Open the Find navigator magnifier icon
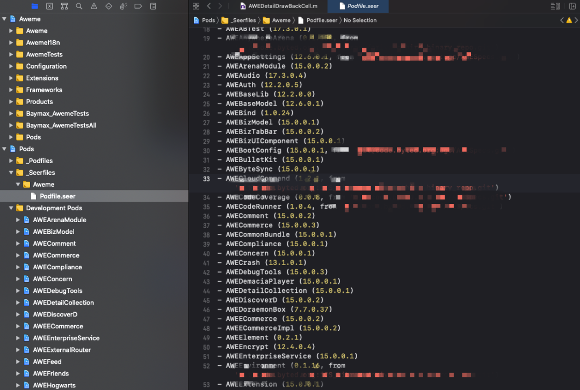This screenshot has height=390, width=580. click(x=79, y=6)
